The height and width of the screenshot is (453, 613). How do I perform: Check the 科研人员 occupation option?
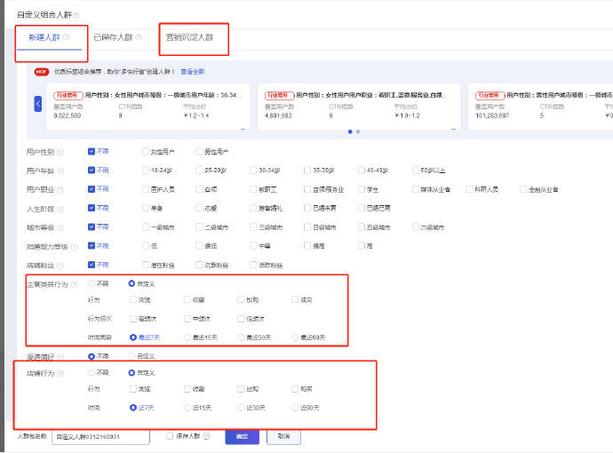pyautogui.click(x=469, y=189)
